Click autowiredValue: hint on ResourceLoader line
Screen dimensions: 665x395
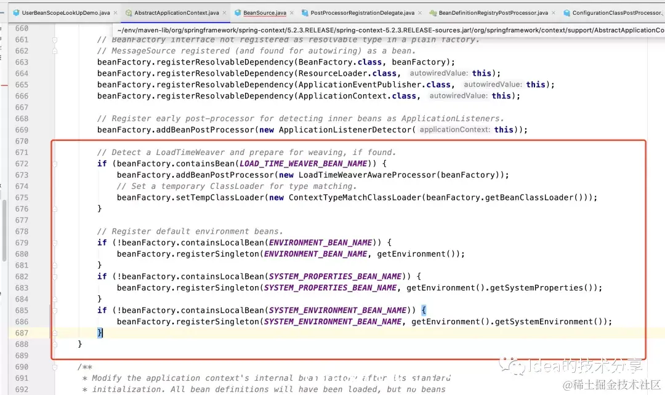(438, 73)
